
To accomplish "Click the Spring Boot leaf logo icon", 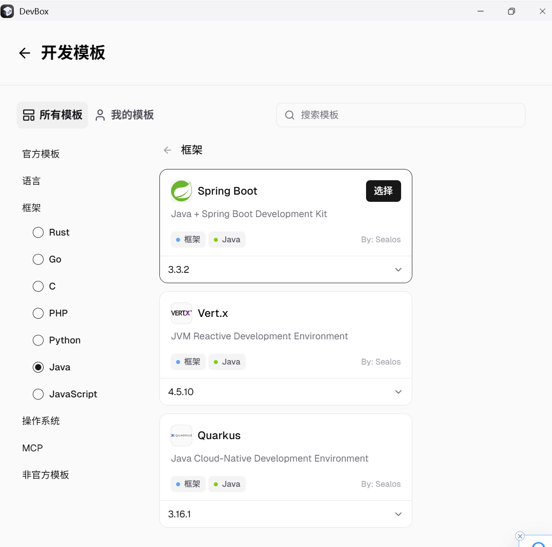I will pos(181,191).
